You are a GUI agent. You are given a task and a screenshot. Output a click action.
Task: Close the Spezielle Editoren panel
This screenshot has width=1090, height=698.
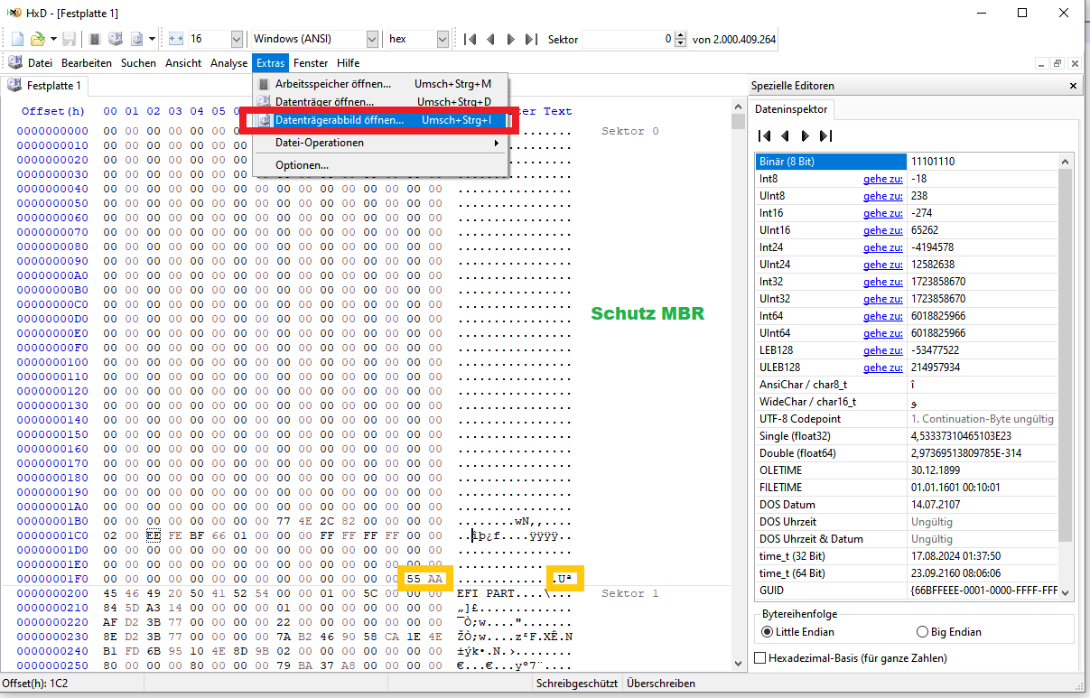tap(1073, 86)
